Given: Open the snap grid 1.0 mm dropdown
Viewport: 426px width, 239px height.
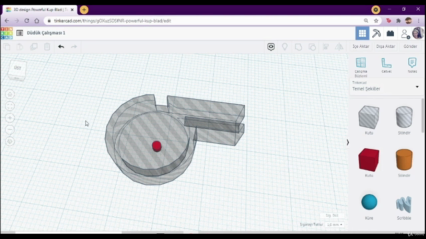Looking at the screenshot, I should pyautogui.click(x=334, y=224).
